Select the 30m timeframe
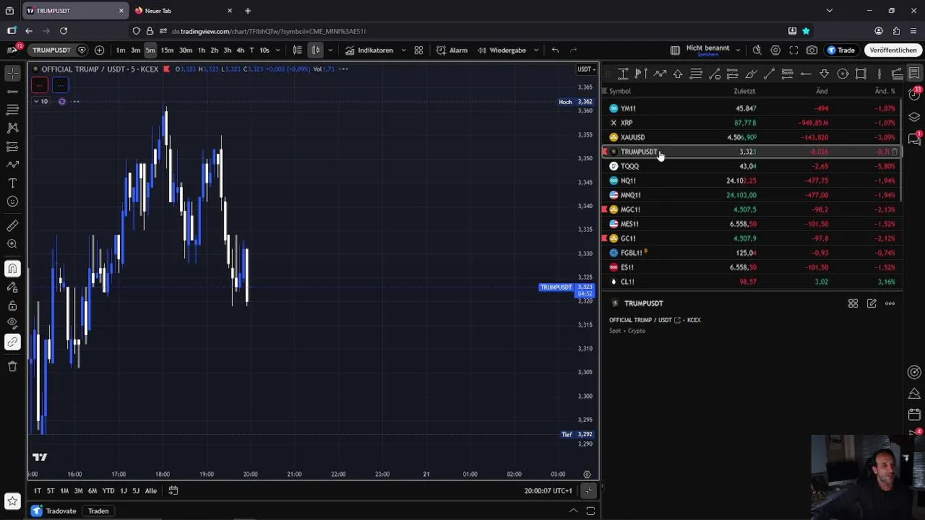This screenshot has width=925, height=520. 186,50
